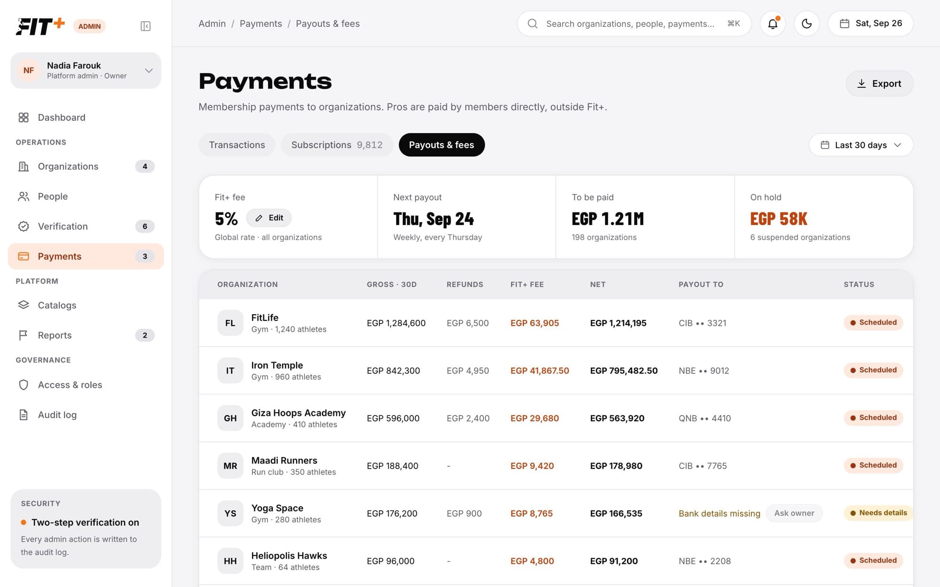Click the Payments card icon
Screen dimensions: 940x587
click(23, 256)
